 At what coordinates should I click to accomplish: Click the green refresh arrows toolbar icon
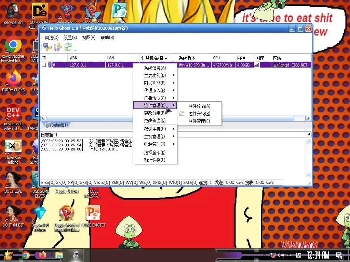[x=68, y=47]
